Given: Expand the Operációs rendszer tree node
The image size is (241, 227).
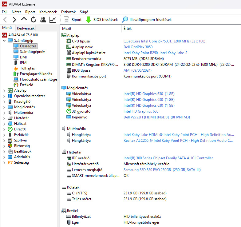Looking at the screenshot, I should click(x=4, y=96).
